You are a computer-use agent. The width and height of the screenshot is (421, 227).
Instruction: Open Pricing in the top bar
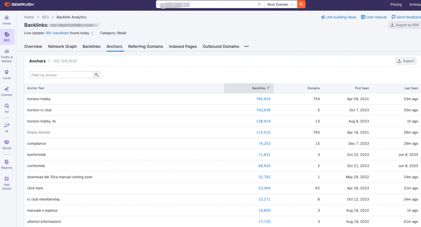(x=396, y=4)
